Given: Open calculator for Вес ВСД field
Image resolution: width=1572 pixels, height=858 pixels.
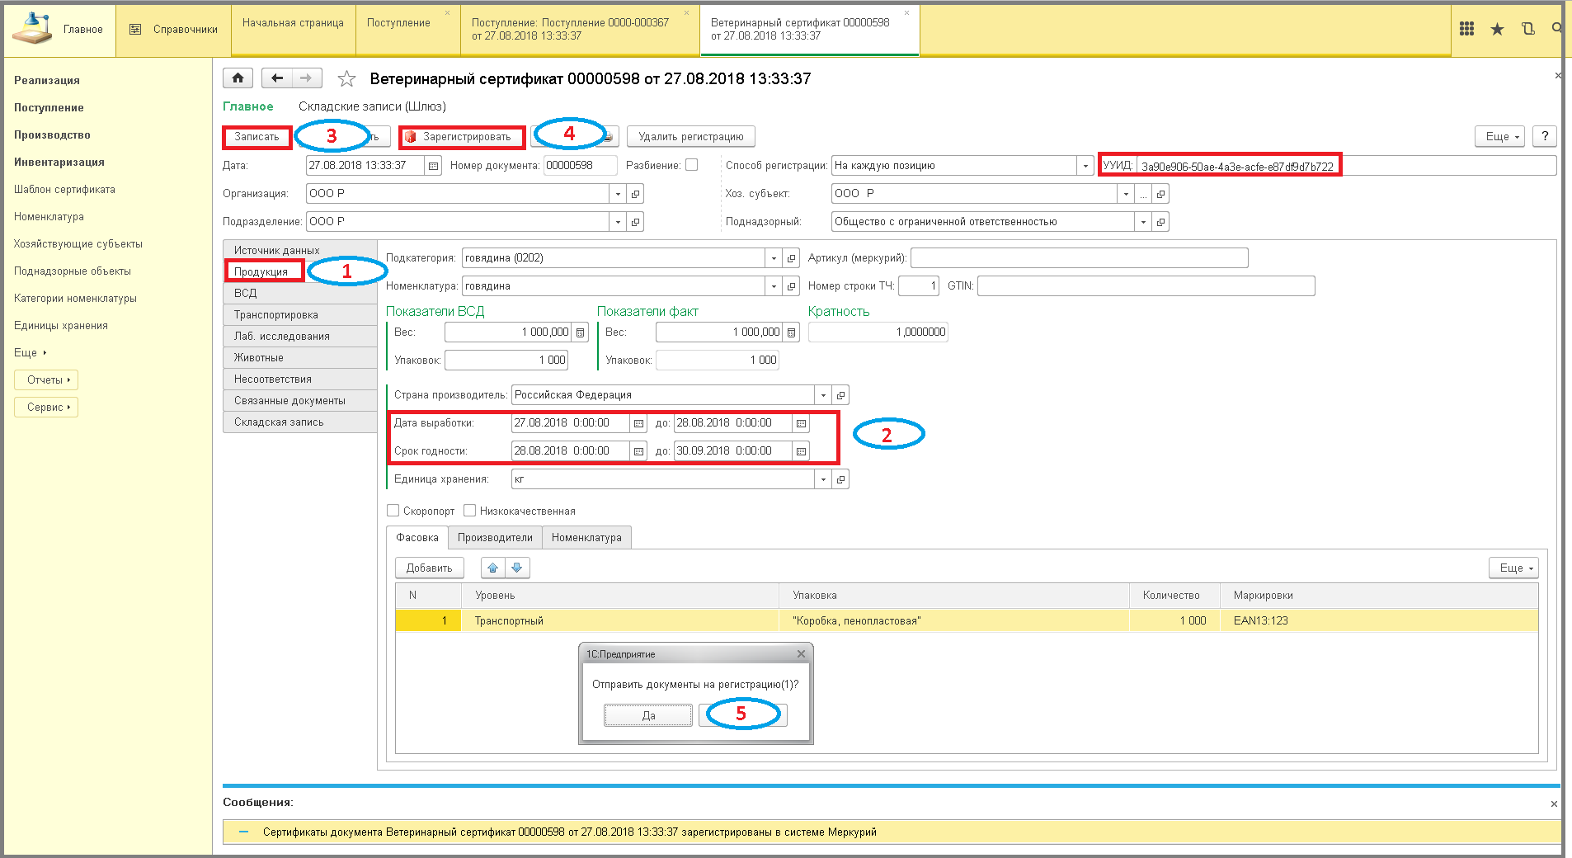Looking at the screenshot, I should click(581, 332).
